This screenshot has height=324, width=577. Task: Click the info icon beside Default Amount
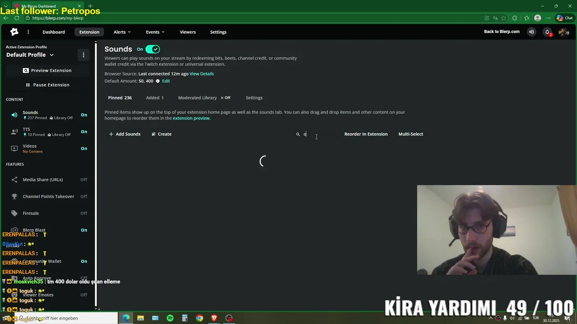(x=158, y=81)
